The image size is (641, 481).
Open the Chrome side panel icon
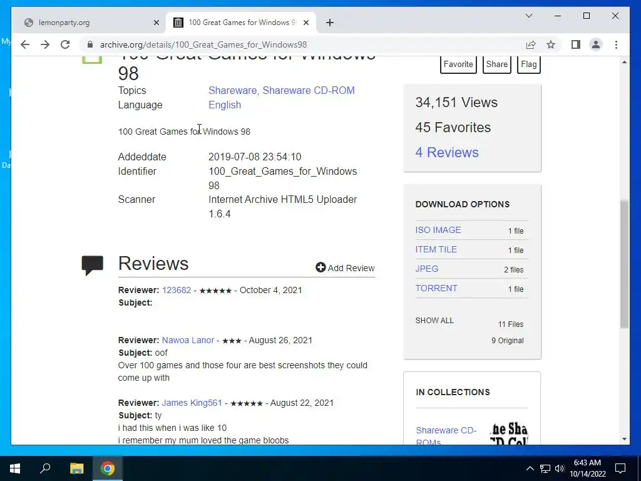576,44
